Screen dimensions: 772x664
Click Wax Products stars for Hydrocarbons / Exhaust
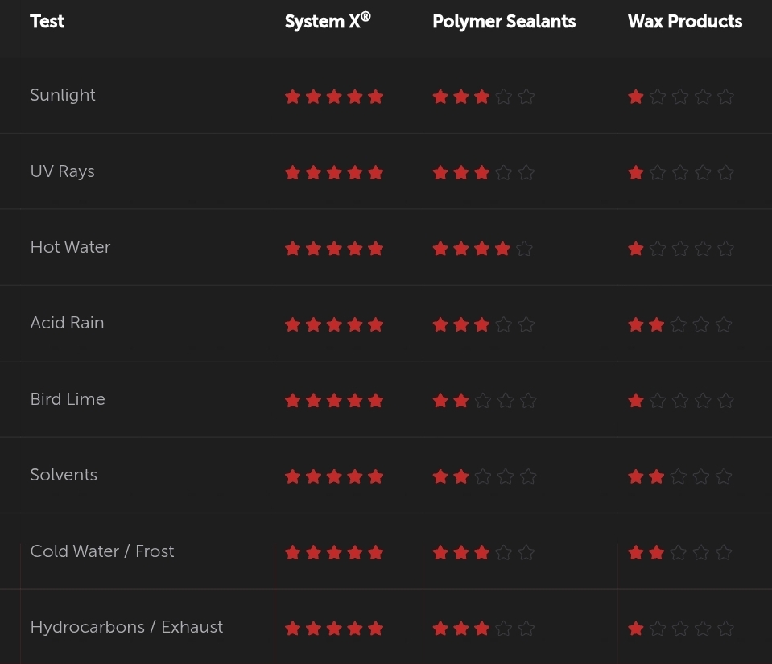click(x=681, y=628)
